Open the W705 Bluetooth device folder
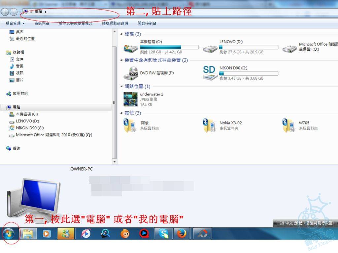Image resolution: width=338 pixels, height=253 pixels. pyautogui.click(x=289, y=126)
